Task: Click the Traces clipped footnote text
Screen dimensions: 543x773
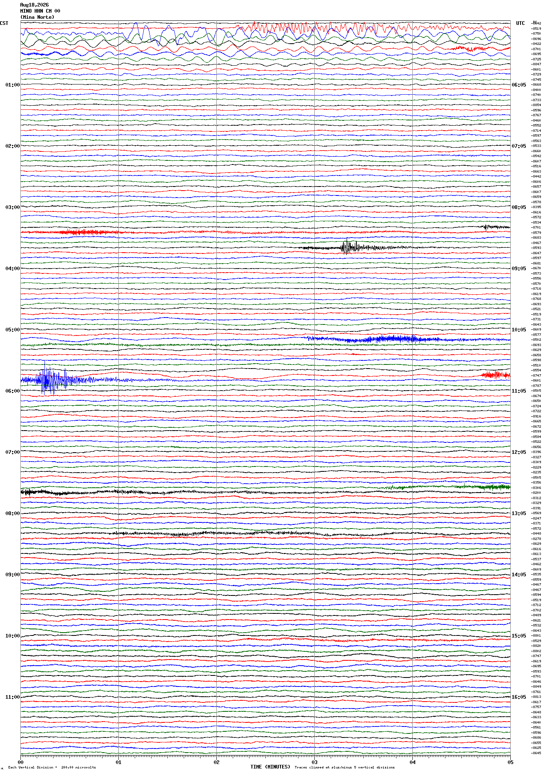Action: pyautogui.click(x=345, y=767)
